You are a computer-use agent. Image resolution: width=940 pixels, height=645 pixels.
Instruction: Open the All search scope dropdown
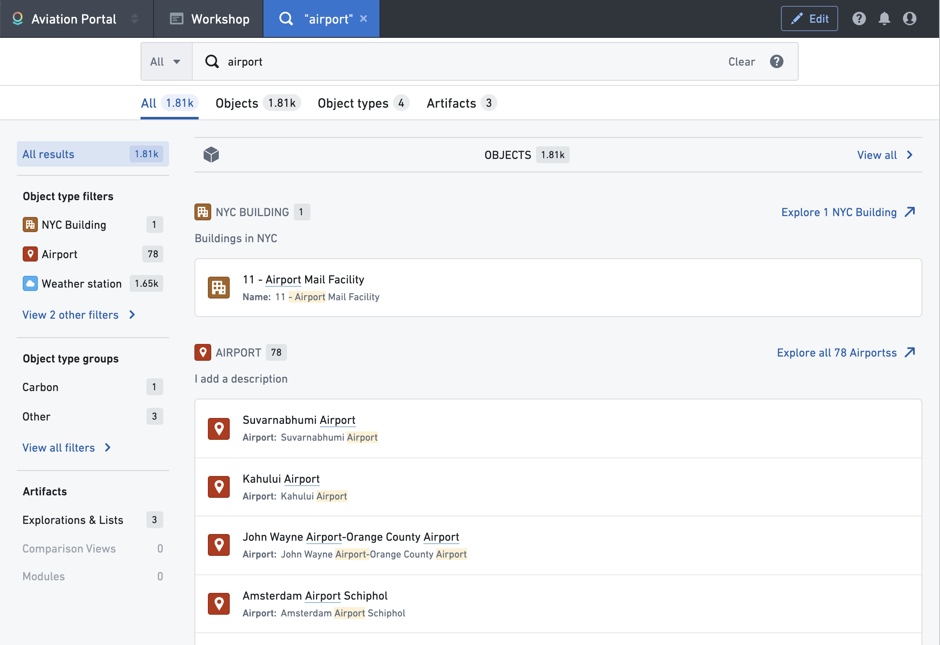coord(166,61)
